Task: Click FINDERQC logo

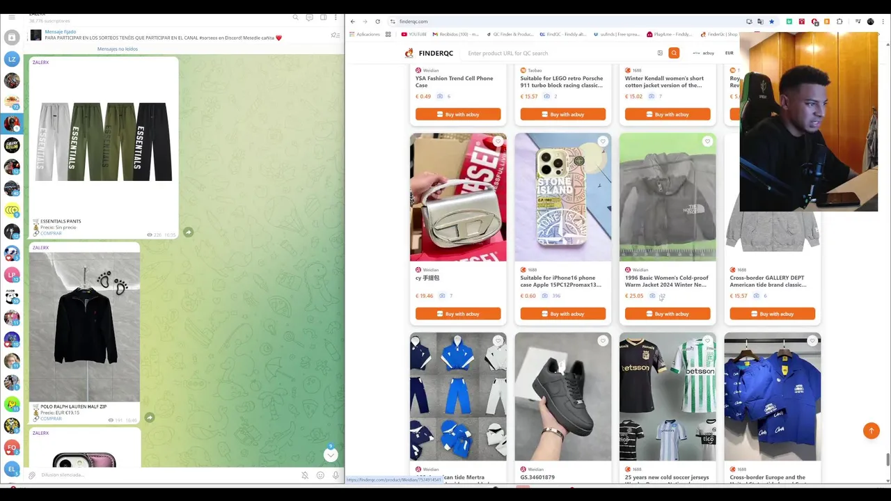Action: [429, 53]
